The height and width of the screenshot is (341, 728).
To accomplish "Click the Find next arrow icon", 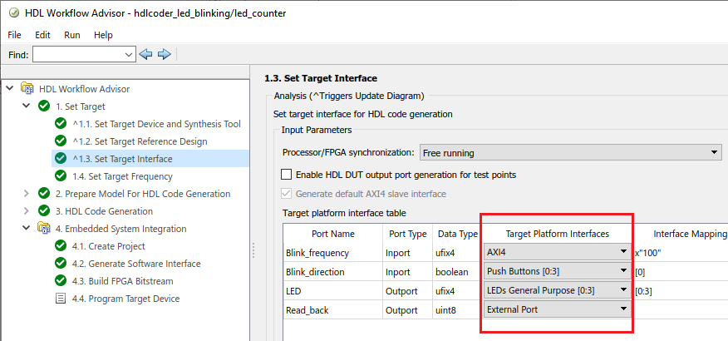I will pyautogui.click(x=164, y=54).
